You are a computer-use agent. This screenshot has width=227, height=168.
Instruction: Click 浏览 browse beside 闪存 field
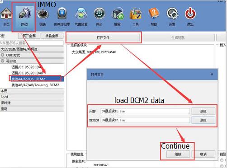pos(203,111)
